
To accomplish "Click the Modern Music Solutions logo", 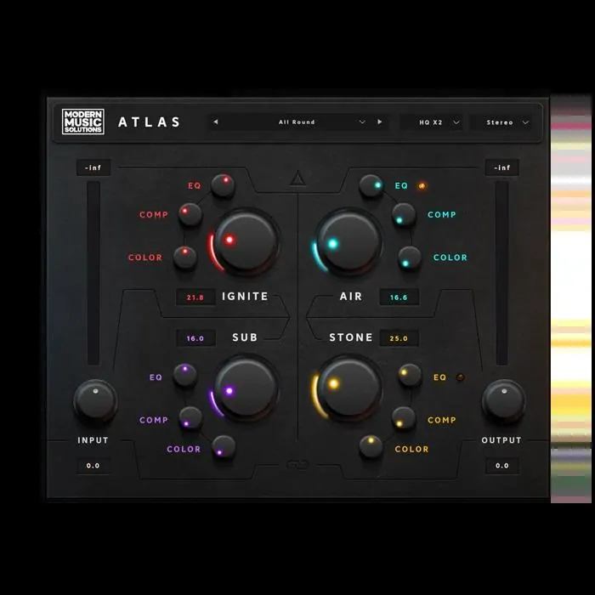I will (x=83, y=122).
